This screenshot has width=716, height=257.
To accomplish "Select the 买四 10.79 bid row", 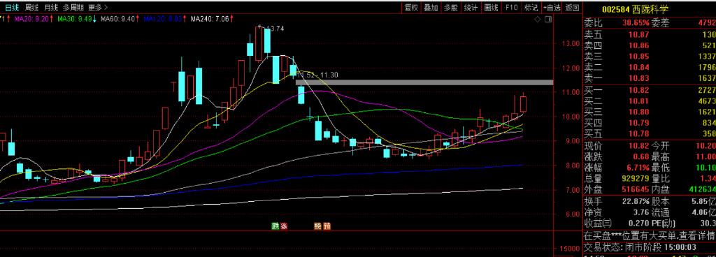I will coord(650,123).
